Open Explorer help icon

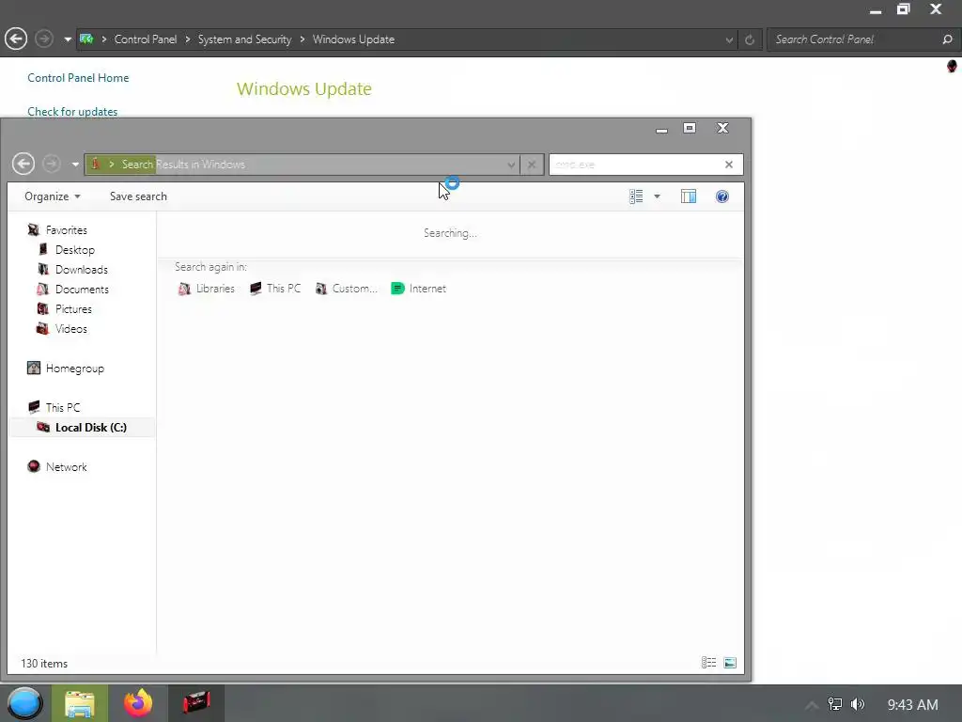click(x=722, y=196)
